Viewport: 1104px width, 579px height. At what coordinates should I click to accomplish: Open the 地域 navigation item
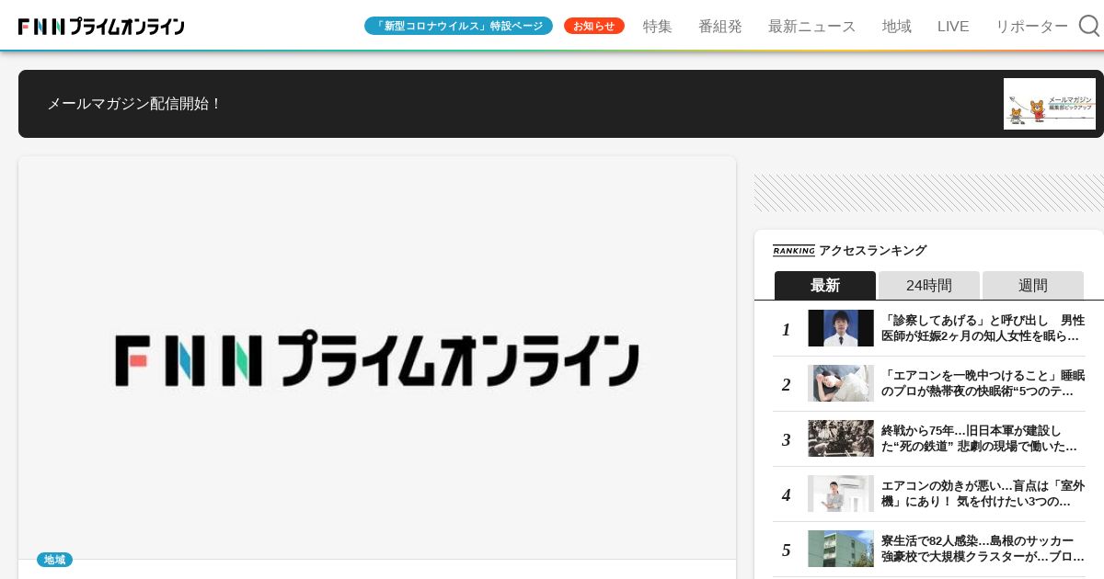[x=897, y=27]
